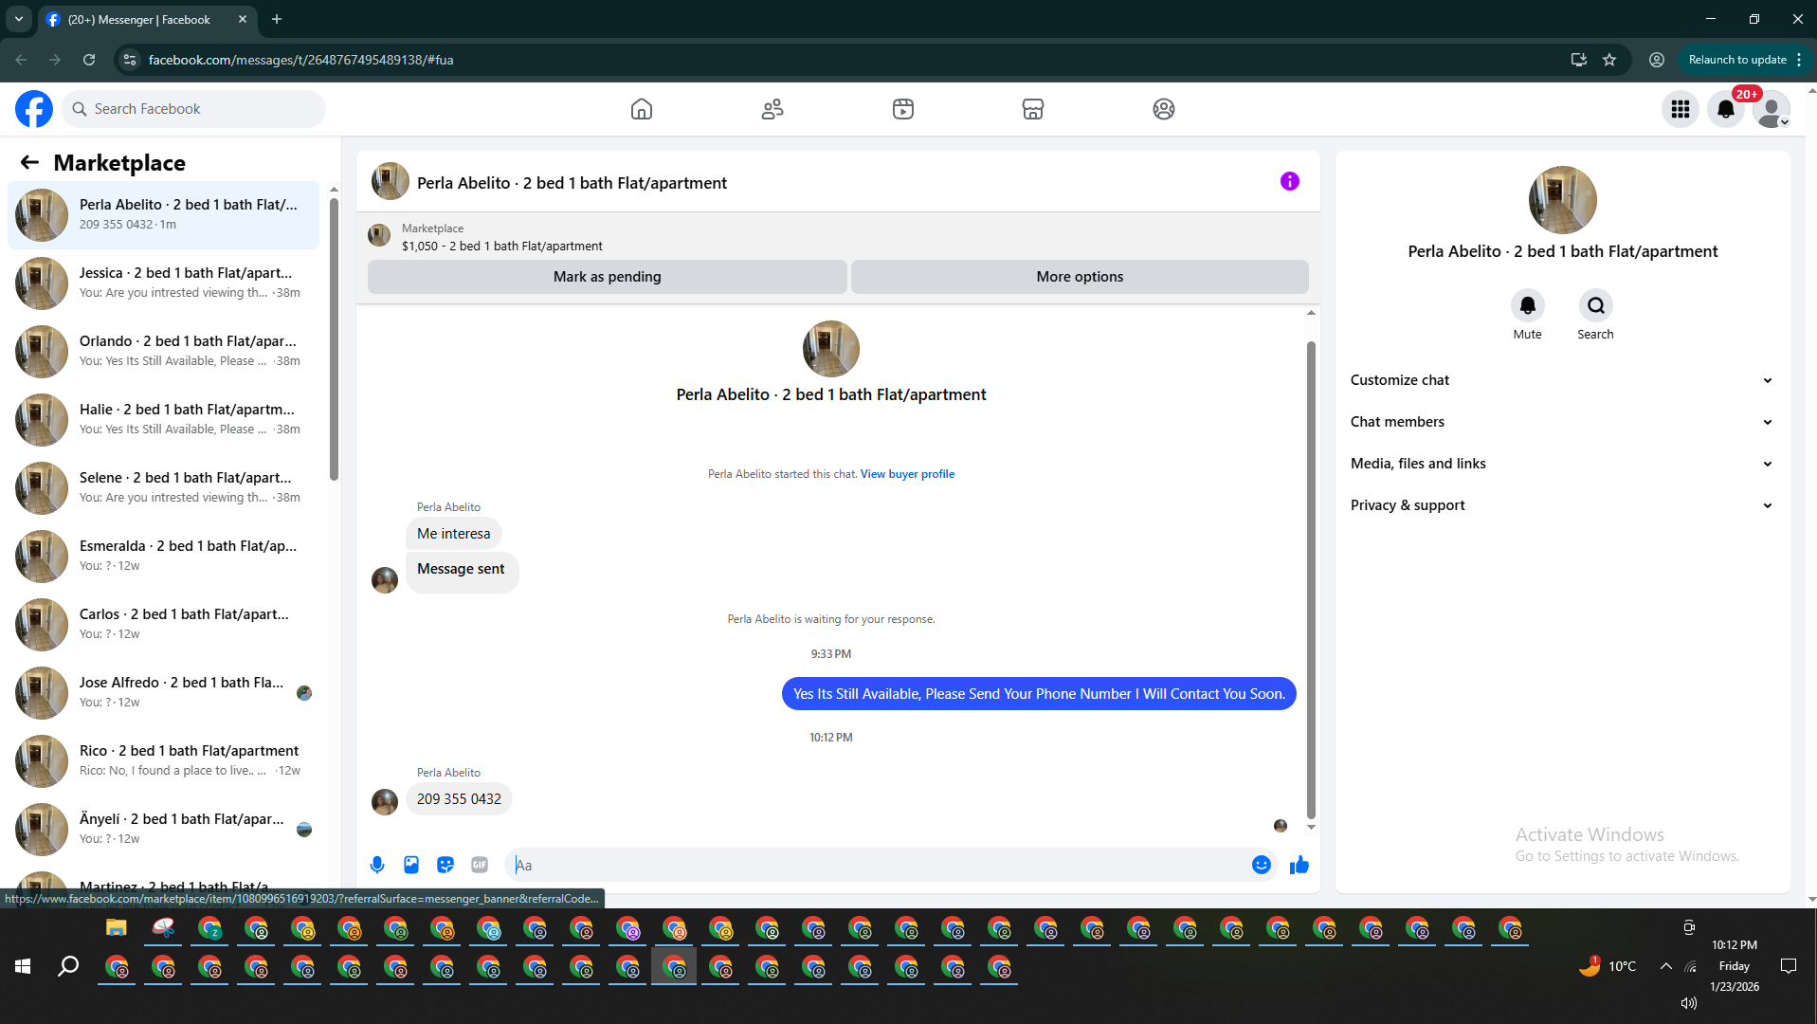The width and height of the screenshot is (1817, 1024).
Task: Click the Search Facebook field
Action: (x=193, y=109)
